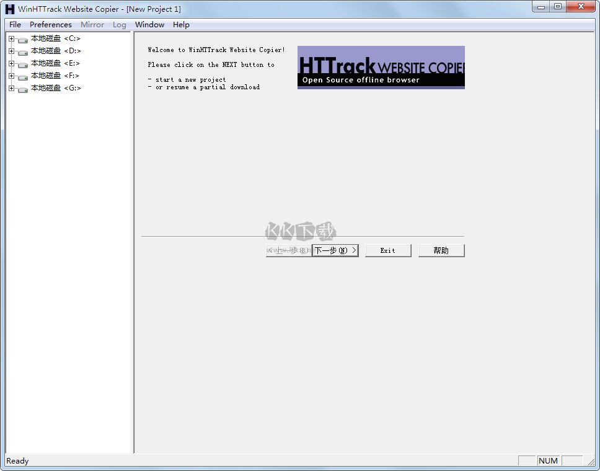Click the Exit button
600x471 pixels.
388,250
